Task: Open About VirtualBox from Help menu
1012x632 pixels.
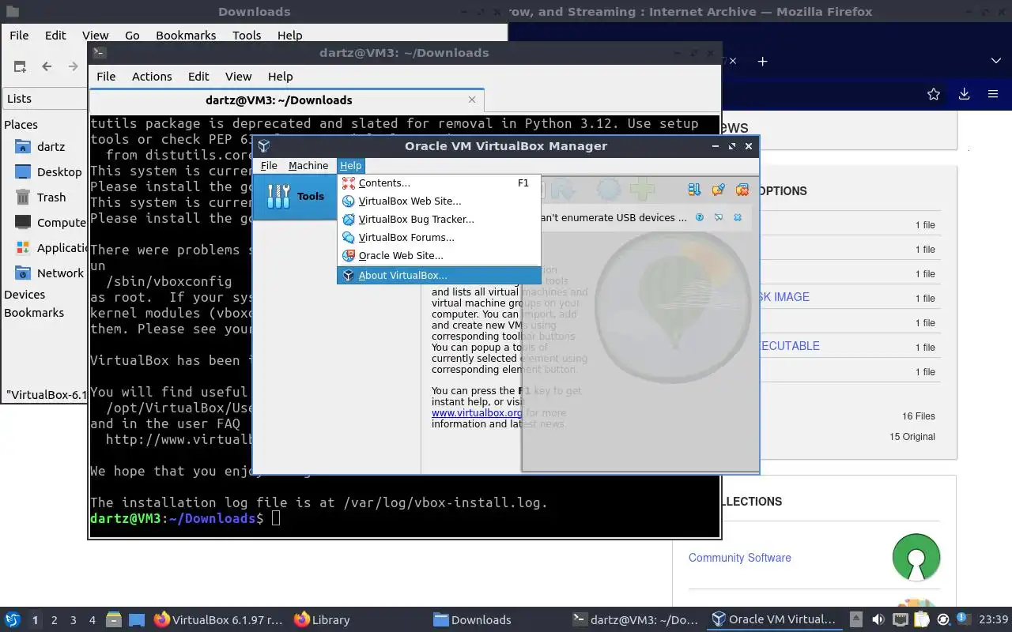Action: tap(439, 275)
